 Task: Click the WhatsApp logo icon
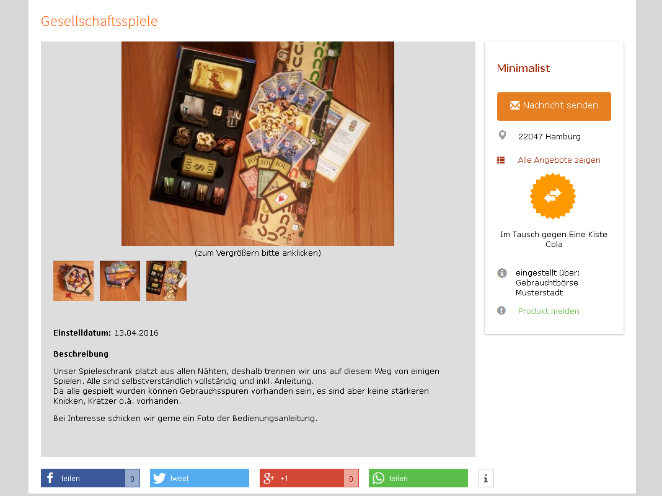[x=378, y=478]
